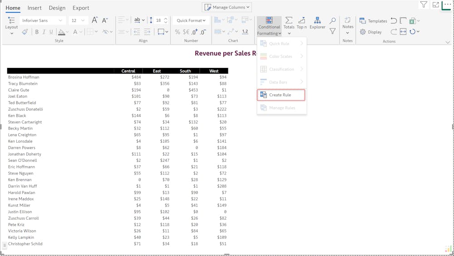This screenshot has width=454, height=256.
Task: Click the Redo arrow icon
Action: (394, 32)
